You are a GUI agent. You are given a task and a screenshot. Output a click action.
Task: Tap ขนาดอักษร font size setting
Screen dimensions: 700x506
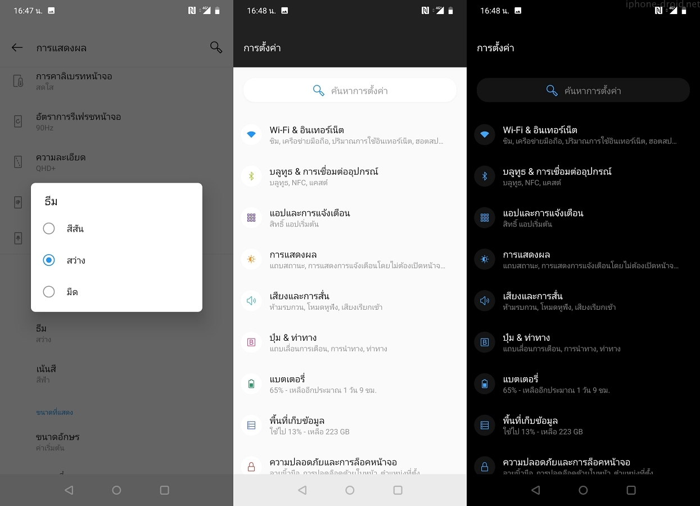click(58, 441)
